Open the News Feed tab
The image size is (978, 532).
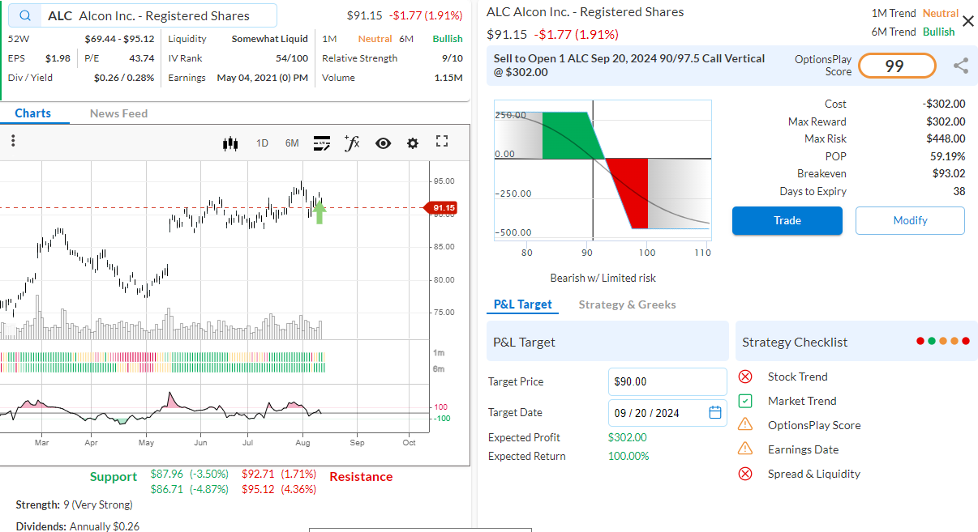[x=118, y=113]
